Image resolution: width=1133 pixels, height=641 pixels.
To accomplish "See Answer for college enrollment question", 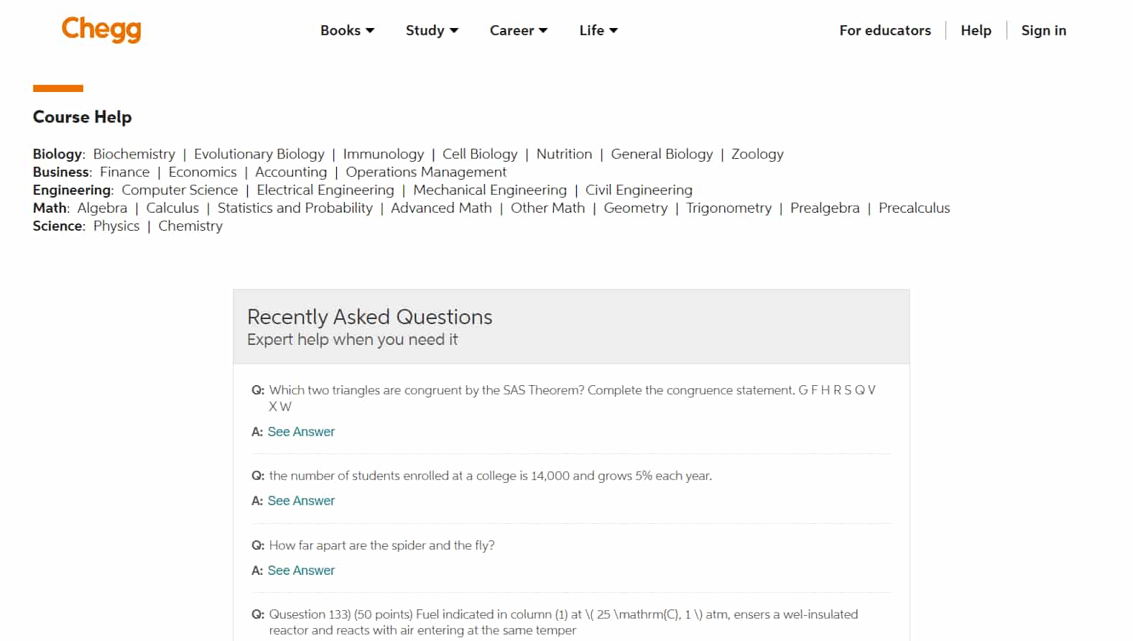I will coord(301,501).
